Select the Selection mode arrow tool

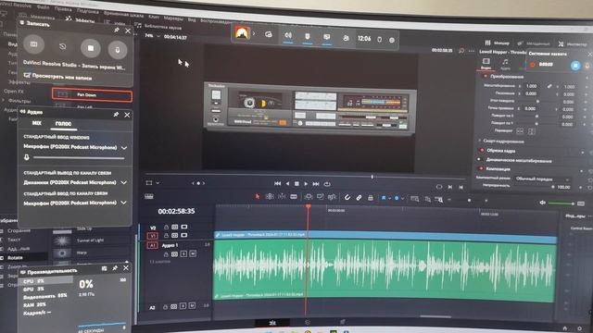pyautogui.click(x=258, y=196)
